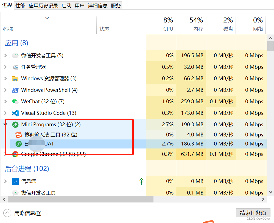Select the 搜狗输入法 工具 icon
The image size is (274, 223).
18,135
